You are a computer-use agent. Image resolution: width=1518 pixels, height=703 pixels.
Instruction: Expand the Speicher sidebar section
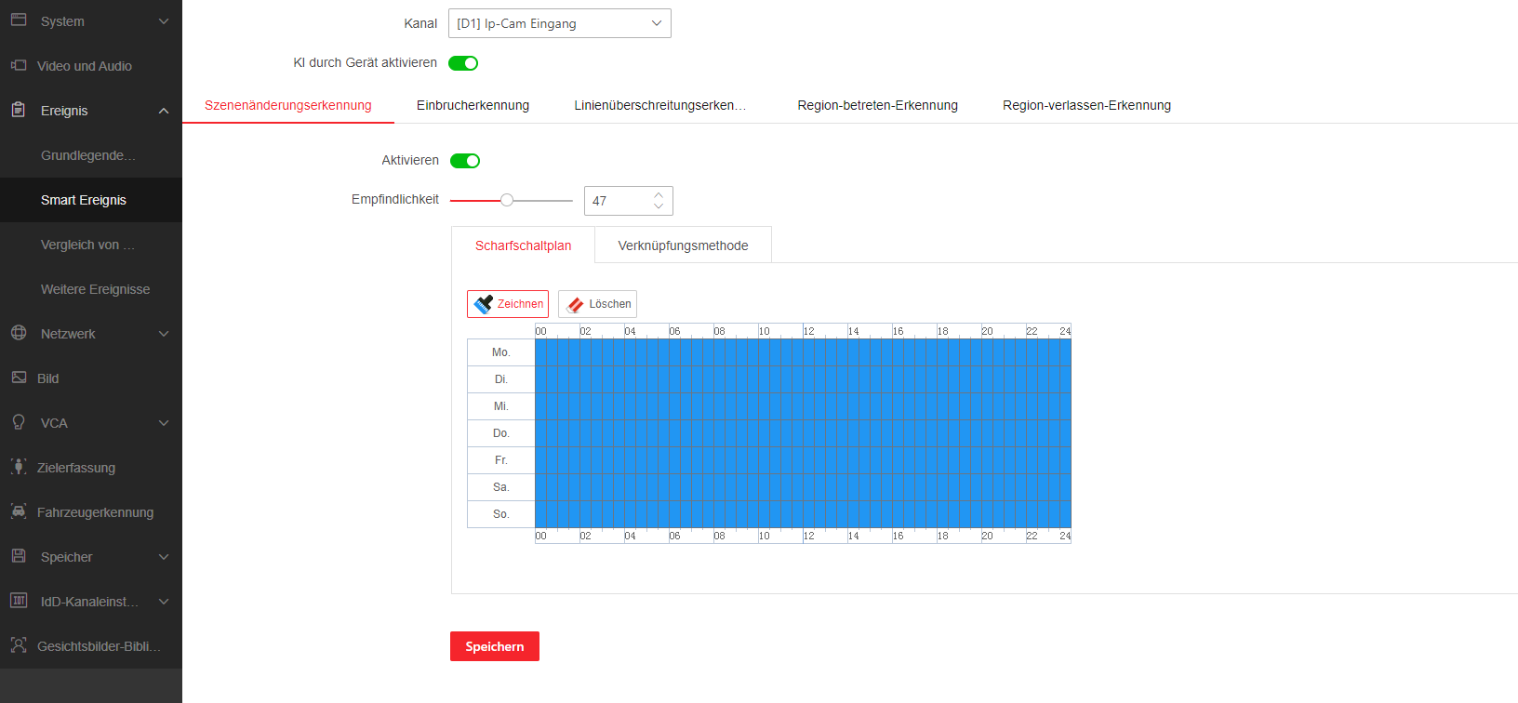coord(164,557)
